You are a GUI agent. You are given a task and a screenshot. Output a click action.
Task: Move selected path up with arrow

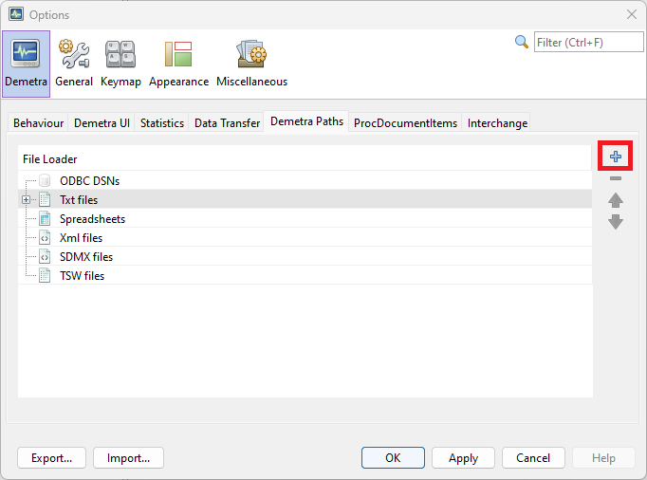point(616,200)
